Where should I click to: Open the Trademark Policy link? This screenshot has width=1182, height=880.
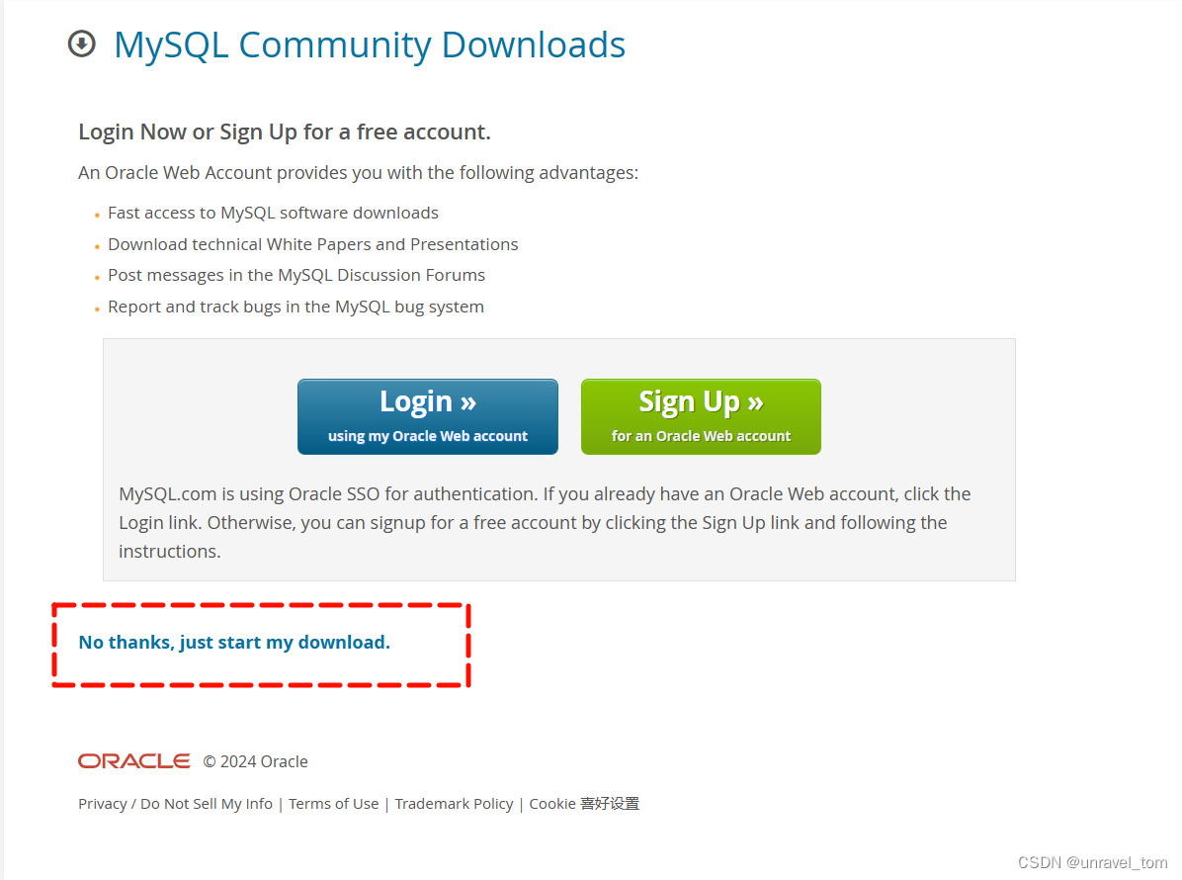tap(454, 804)
